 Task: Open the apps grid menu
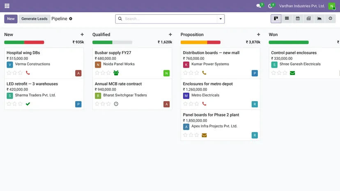click(7, 6)
